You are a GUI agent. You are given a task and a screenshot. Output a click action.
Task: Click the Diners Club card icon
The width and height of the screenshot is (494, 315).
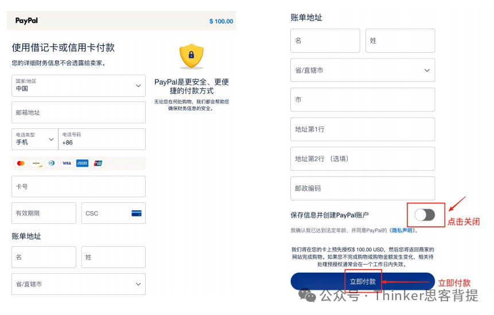52,163
